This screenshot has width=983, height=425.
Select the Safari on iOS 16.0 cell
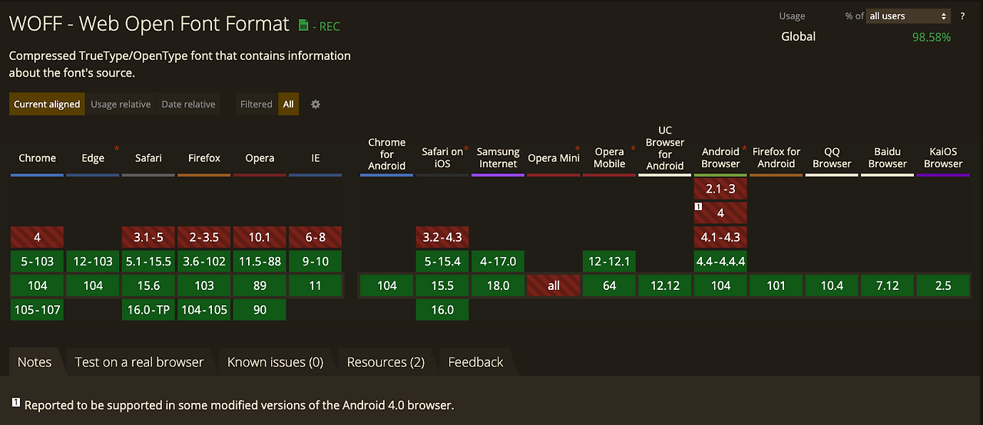tap(442, 310)
